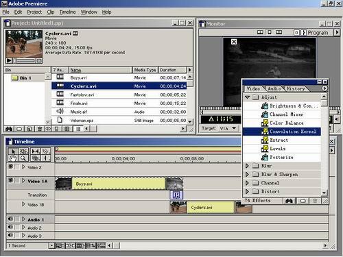Open the Clip menu
Screen dimensions: 343x257
[51, 12]
